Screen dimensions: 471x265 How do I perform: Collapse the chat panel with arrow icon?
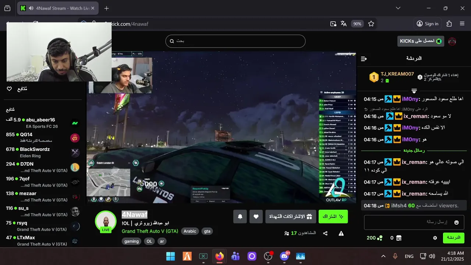(x=364, y=59)
